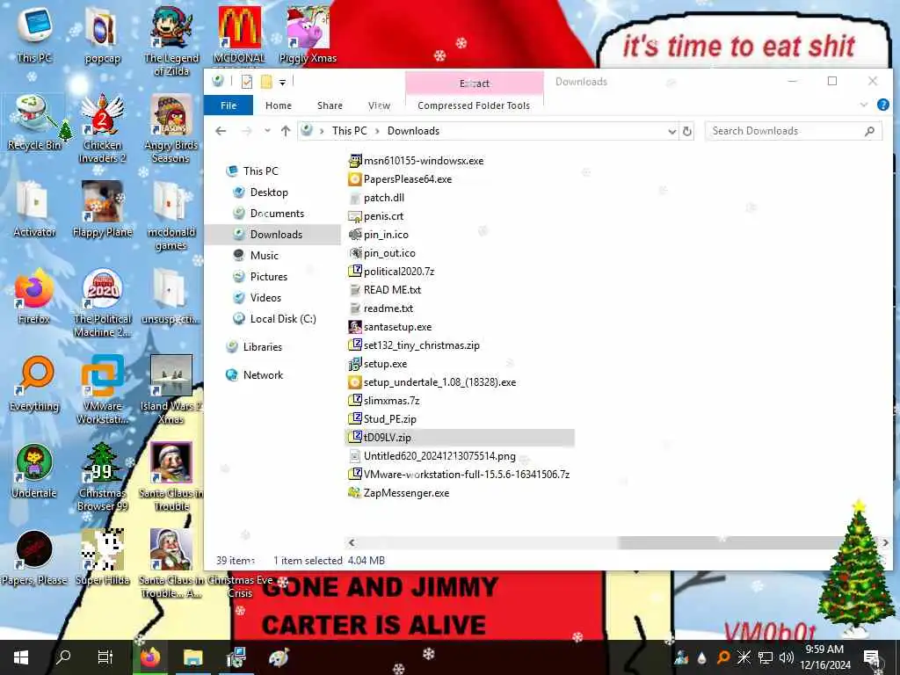Open the File menu tab

click(x=229, y=105)
